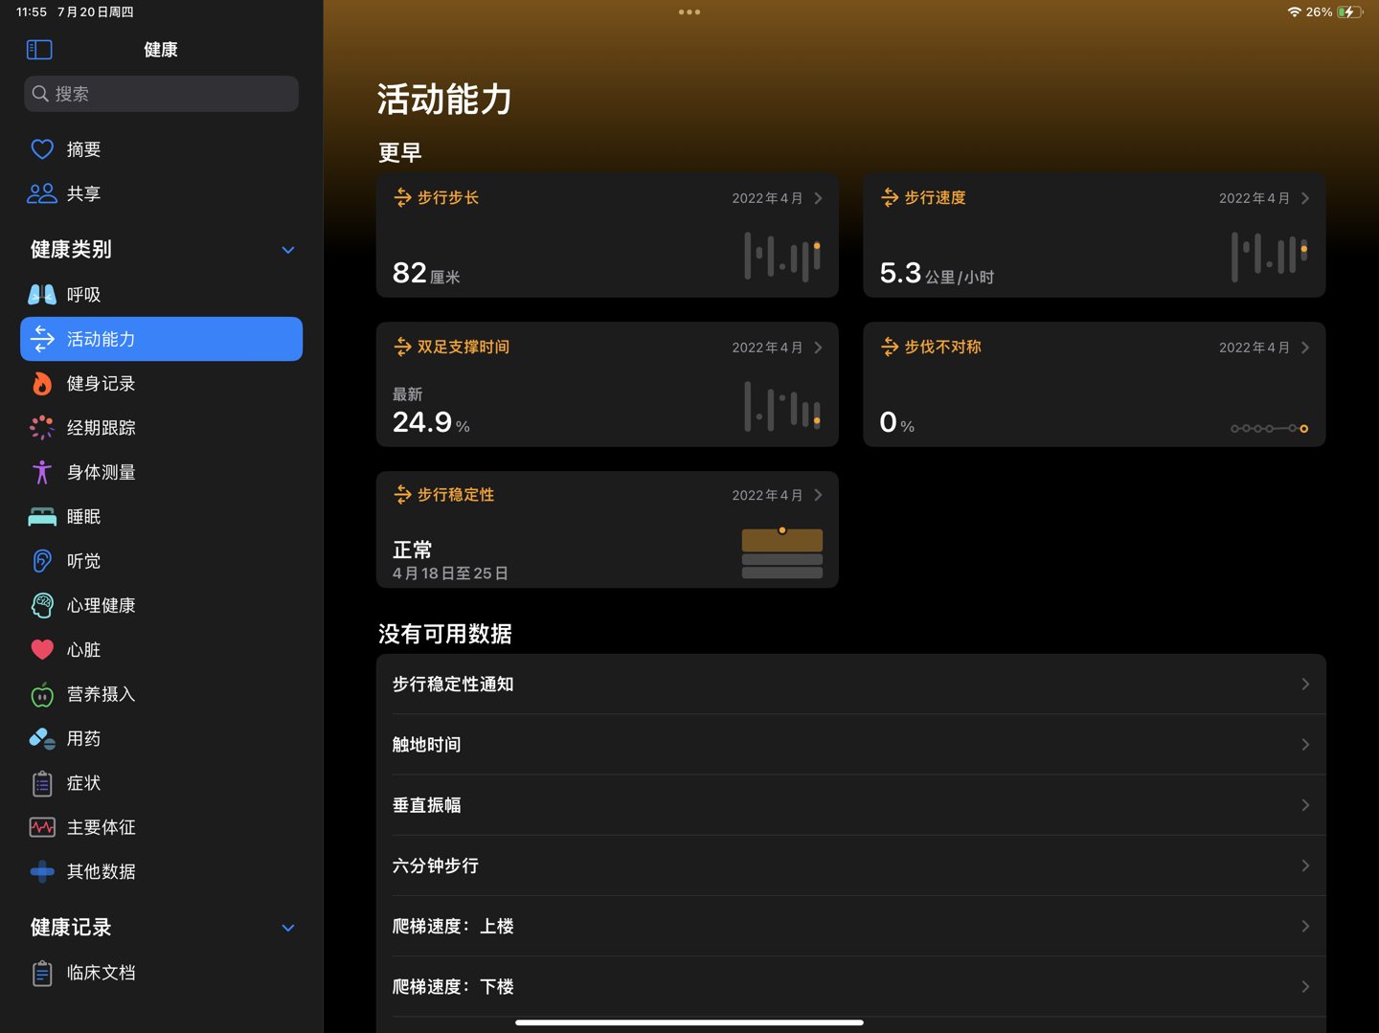The height and width of the screenshot is (1033, 1379).
Task: Select the 摘要 heart icon
Action: (42, 149)
